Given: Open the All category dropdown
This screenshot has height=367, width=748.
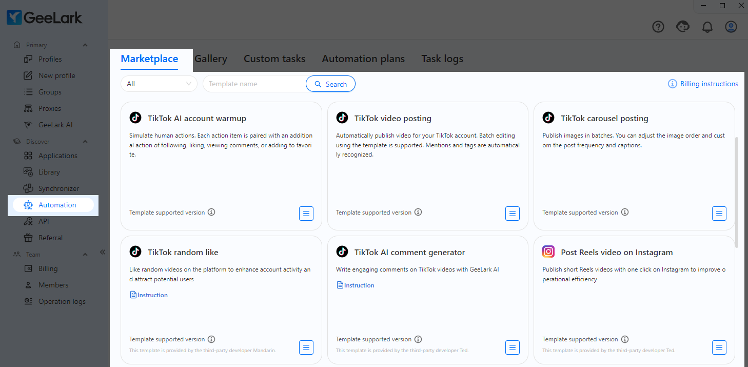Looking at the screenshot, I should (x=159, y=84).
